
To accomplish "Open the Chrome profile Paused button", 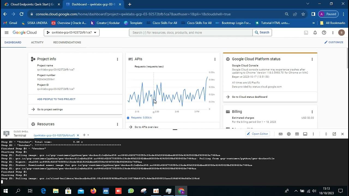I will [328, 14].
